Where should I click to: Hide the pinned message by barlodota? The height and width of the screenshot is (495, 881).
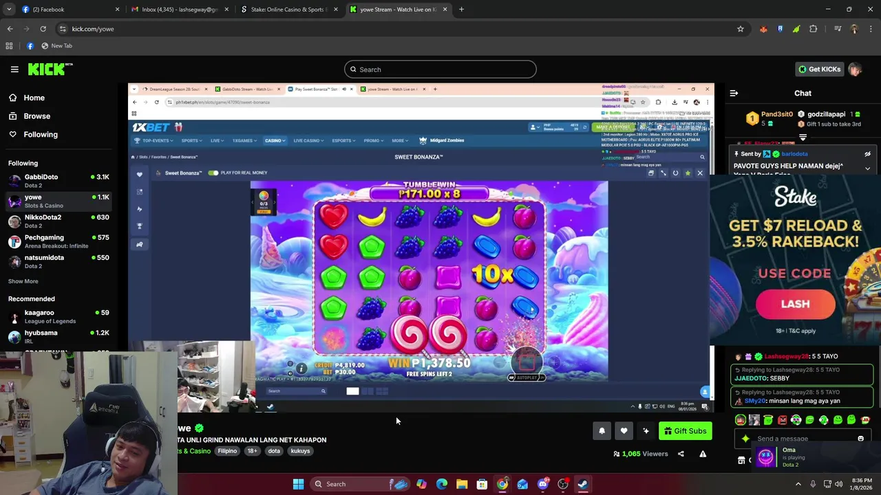[x=867, y=154]
